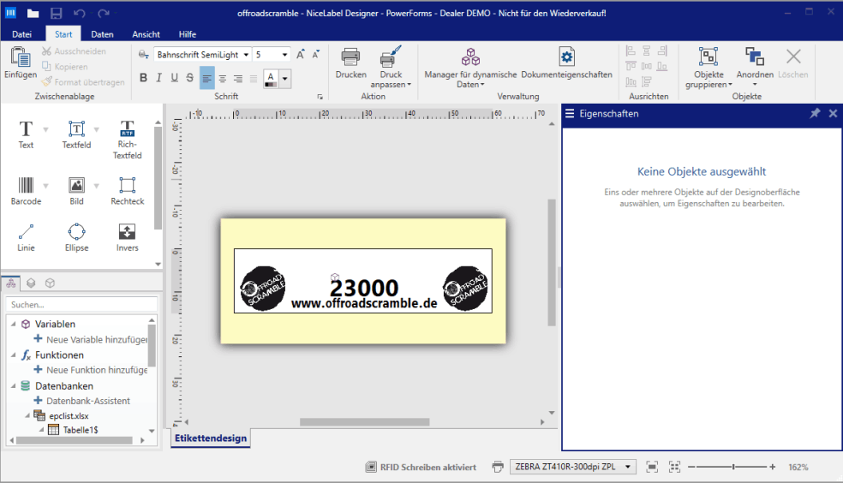
Task: Toggle strikethrough formatting
Action: pos(190,78)
